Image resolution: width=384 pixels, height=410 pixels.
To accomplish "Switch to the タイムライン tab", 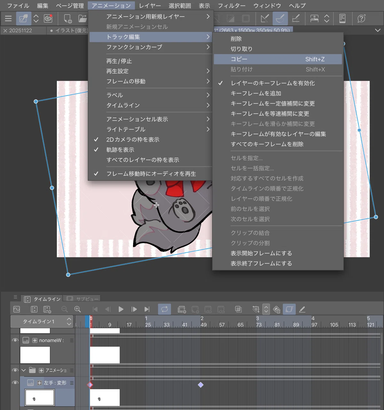I will click(x=42, y=299).
